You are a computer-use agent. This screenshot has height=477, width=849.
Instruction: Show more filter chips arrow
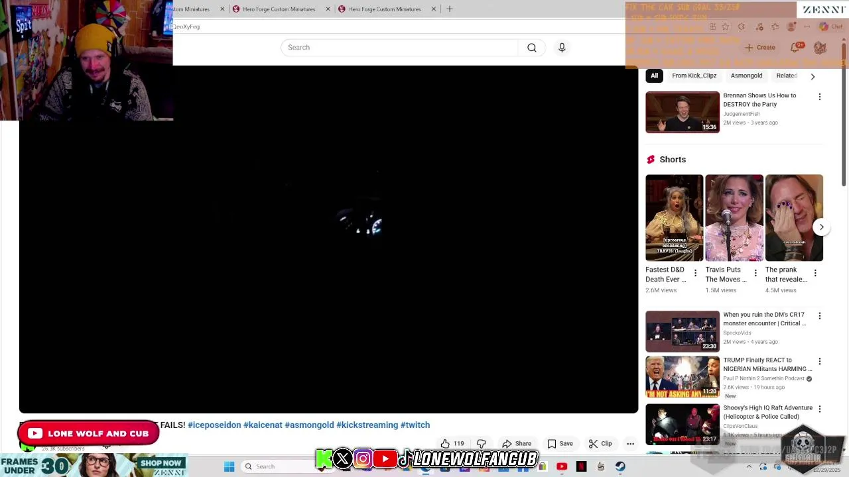813,76
